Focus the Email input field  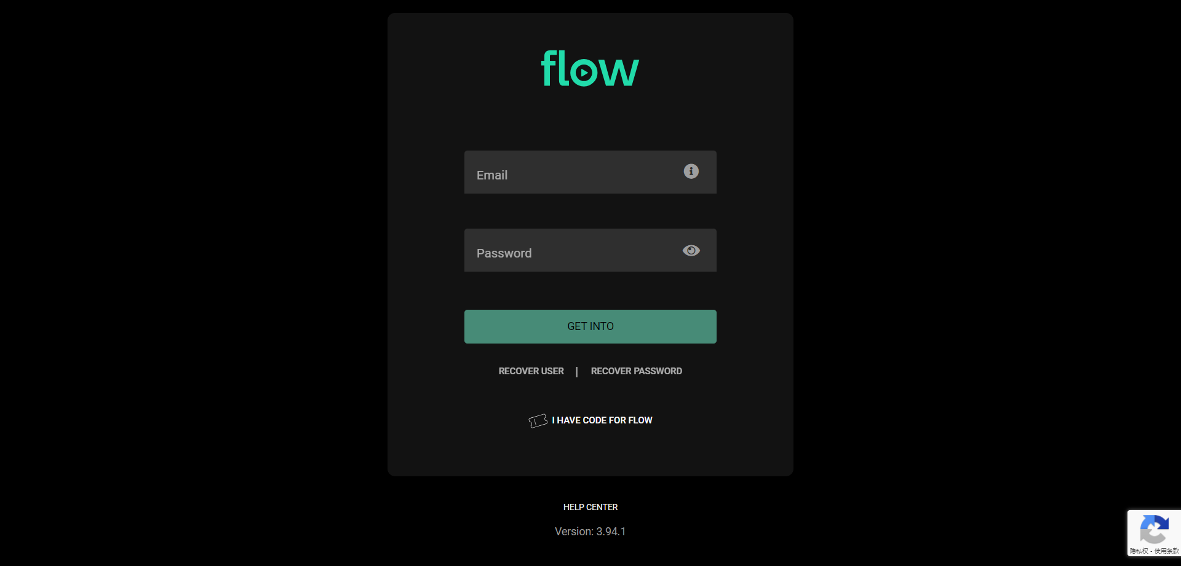coord(590,172)
